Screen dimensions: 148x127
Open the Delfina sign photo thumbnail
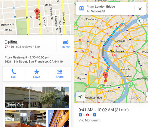(59, 118)
